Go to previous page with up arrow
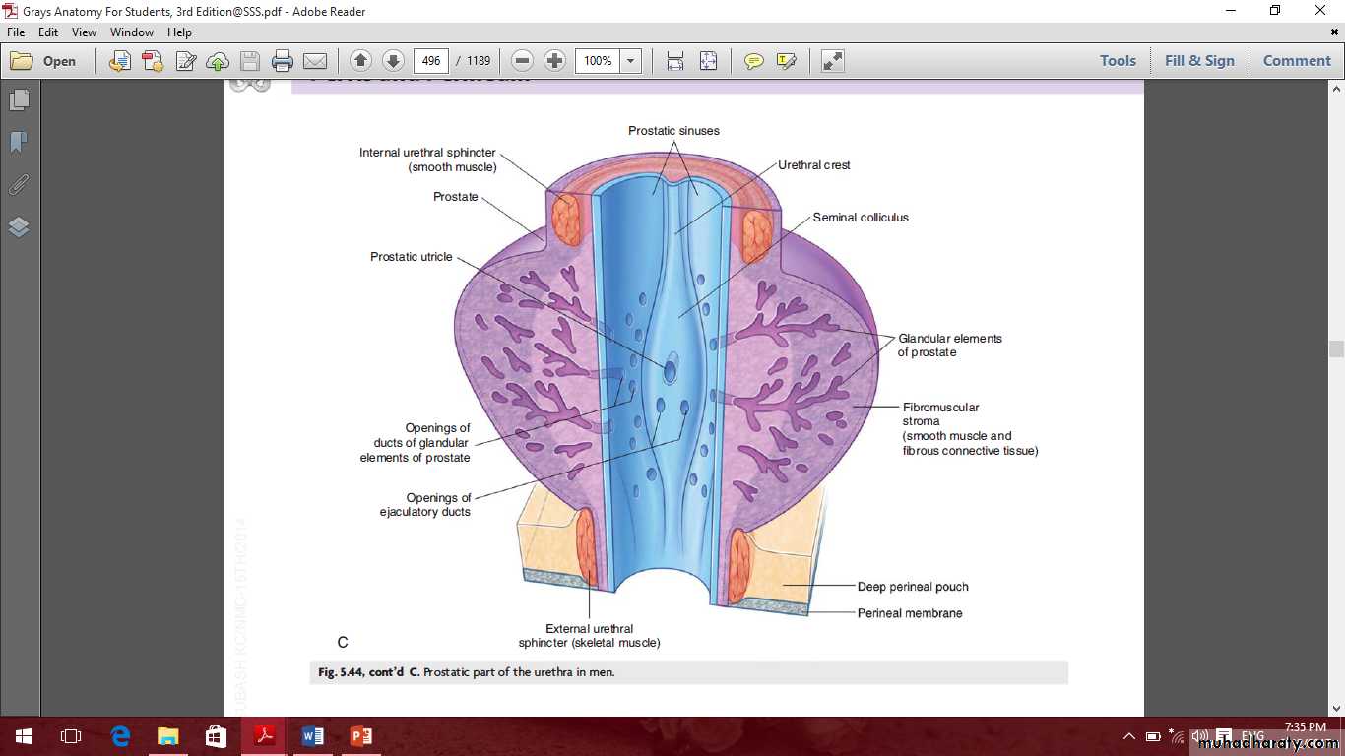The width and height of the screenshot is (1345, 756). coord(360,61)
